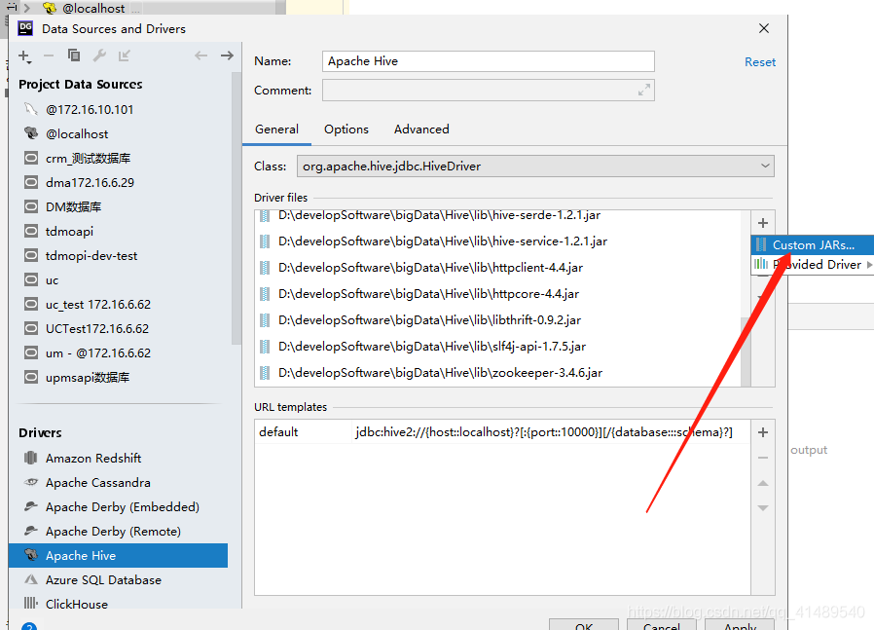The width and height of the screenshot is (874, 630).
Task: Click the Cancel button
Action: 662,625
